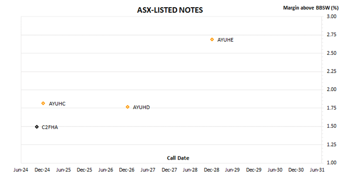340x177 pixels.
Task: Click the Dec-26 x-axis tick label
Action: click(126, 170)
